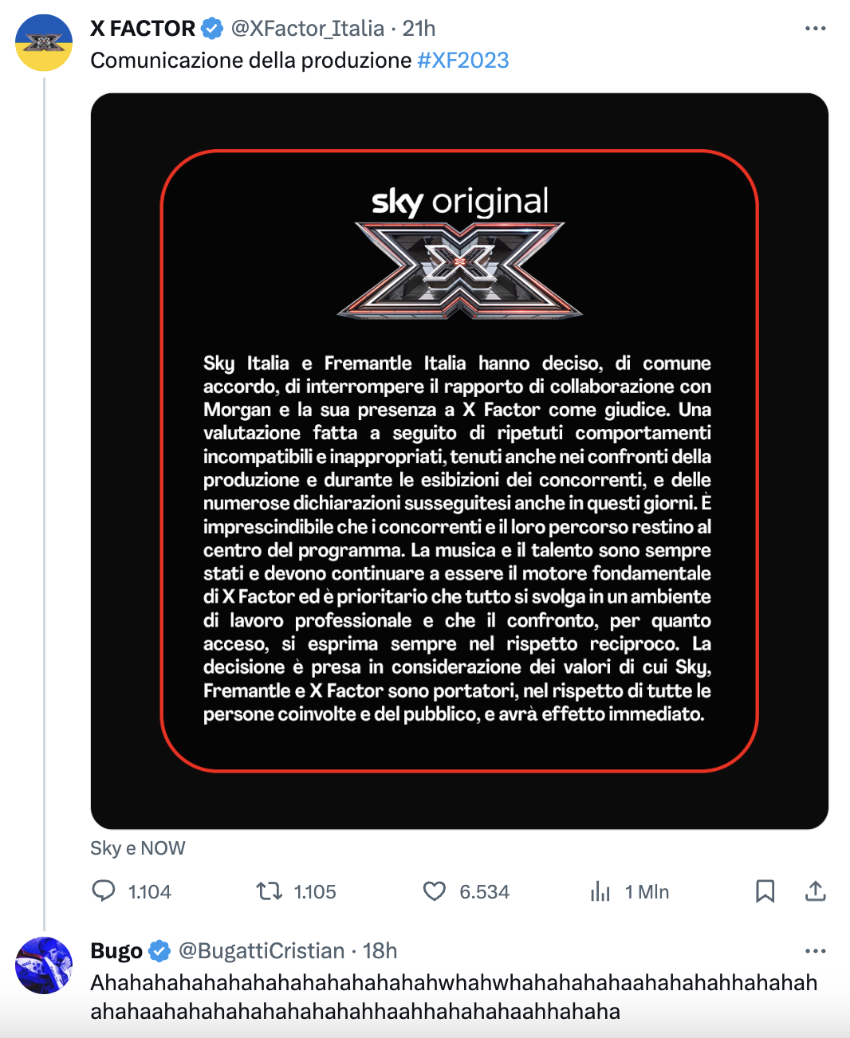850x1038 pixels.
Task: Like the X Factor tweet
Action: [435, 891]
